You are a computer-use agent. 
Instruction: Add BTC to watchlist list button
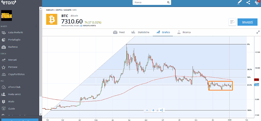(232, 22)
